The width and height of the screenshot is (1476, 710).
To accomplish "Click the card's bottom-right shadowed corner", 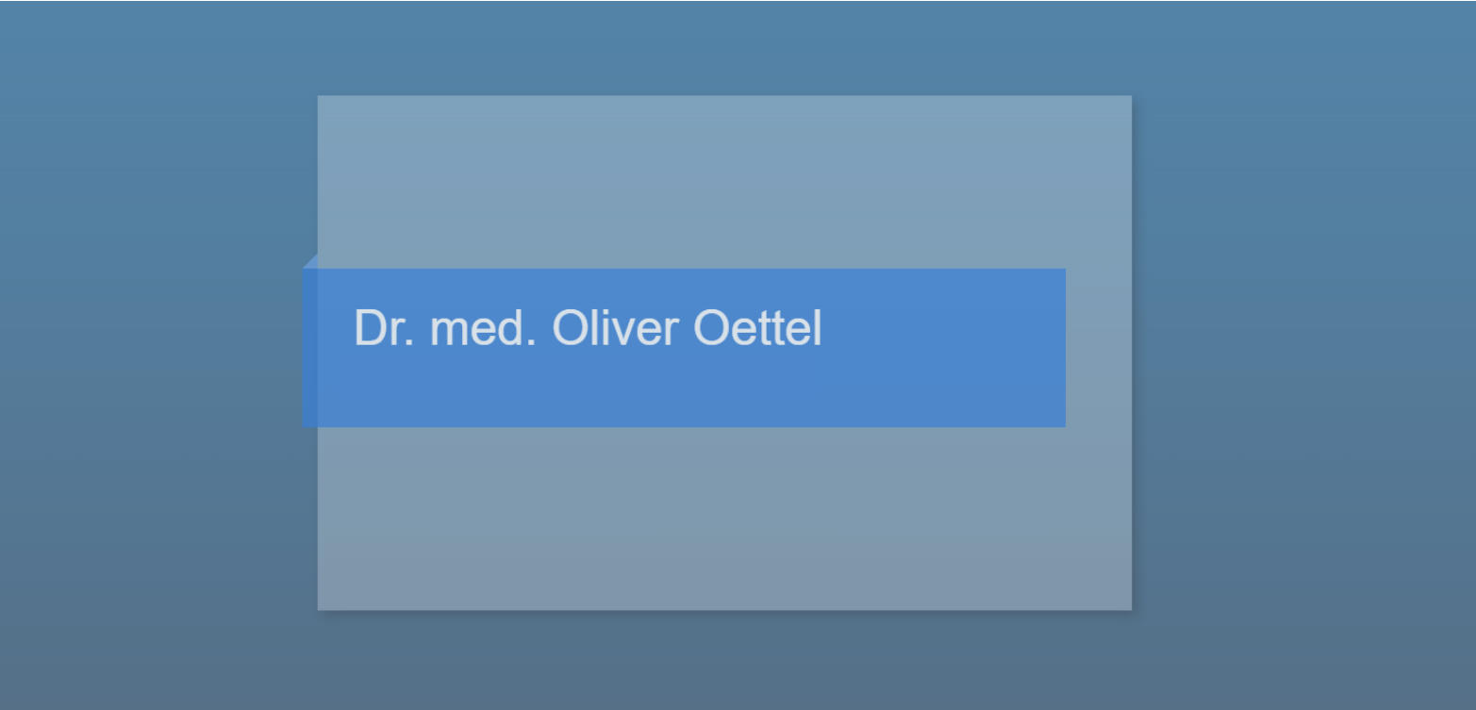I will (1130, 608).
